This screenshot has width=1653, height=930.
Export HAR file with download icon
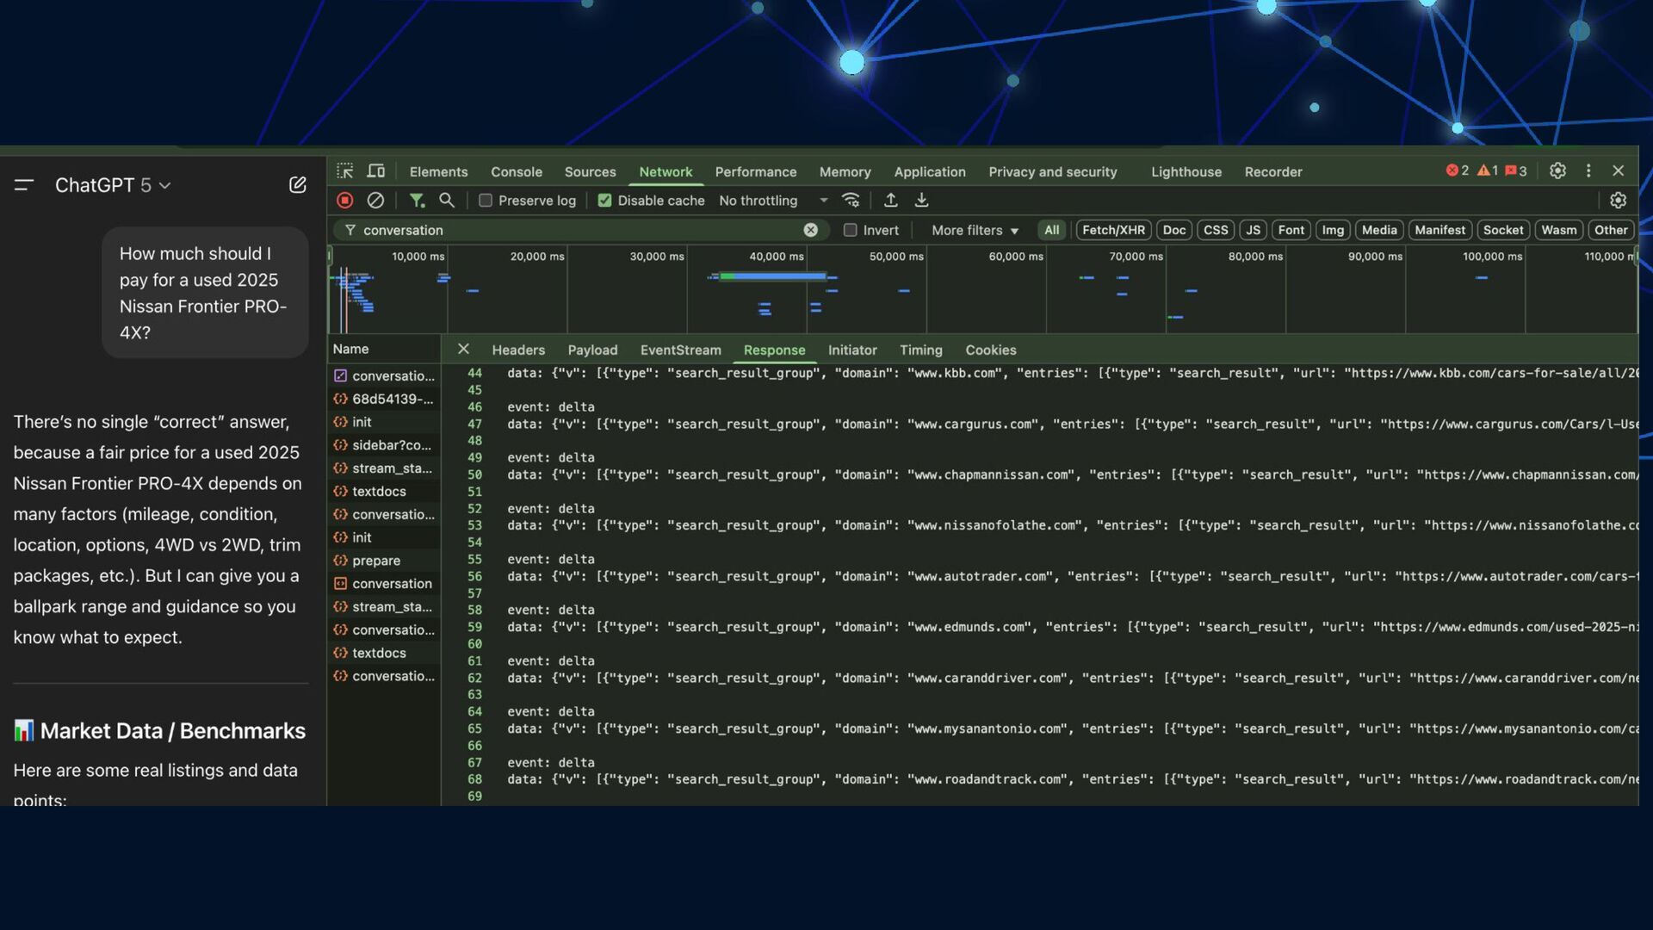pos(921,201)
